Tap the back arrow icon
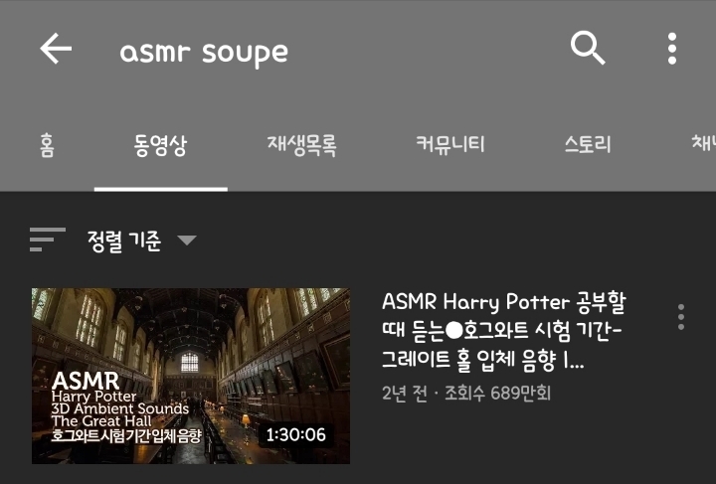 [x=56, y=49]
